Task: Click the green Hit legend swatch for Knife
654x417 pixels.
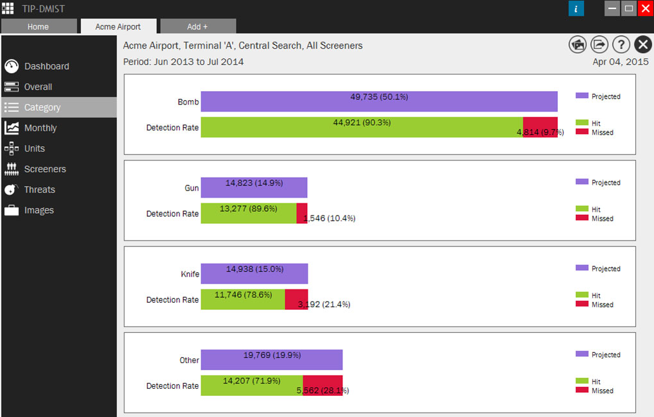Action: pyautogui.click(x=582, y=295)
